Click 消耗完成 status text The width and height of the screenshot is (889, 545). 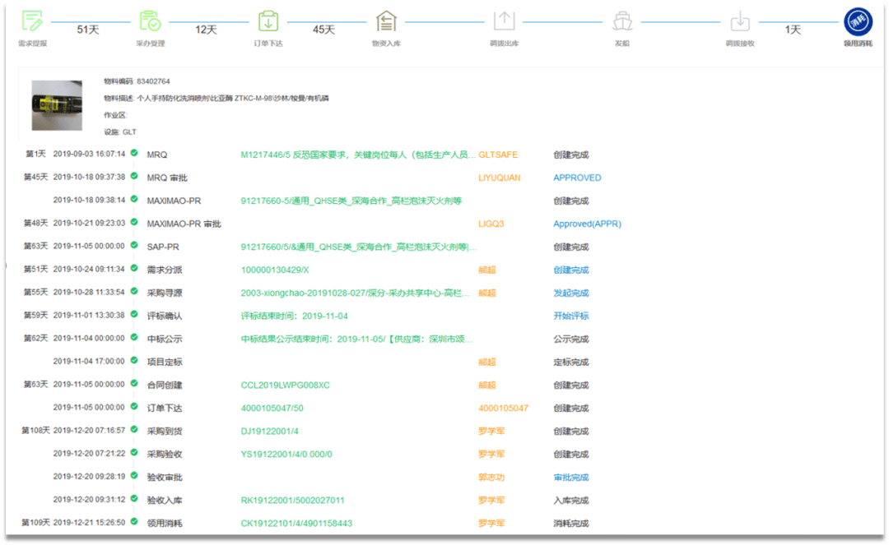click(571, 523)
